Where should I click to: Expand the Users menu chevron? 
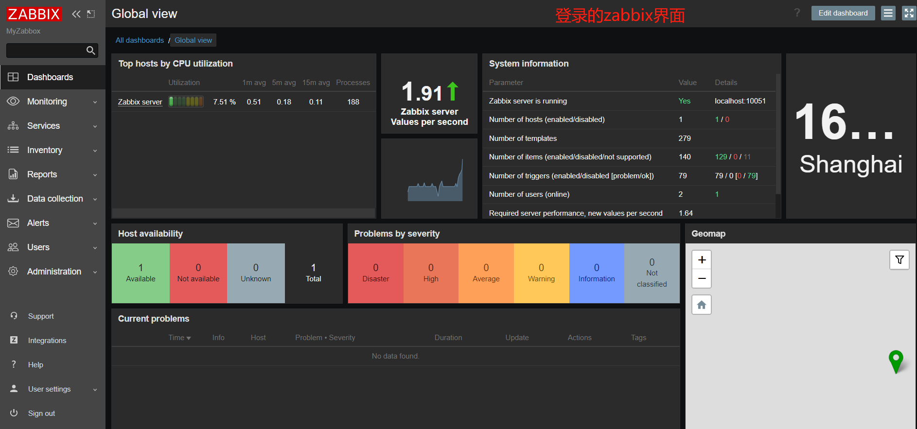[95, 248]
